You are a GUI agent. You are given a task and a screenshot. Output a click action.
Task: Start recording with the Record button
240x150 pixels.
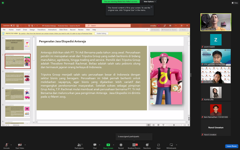121,146
